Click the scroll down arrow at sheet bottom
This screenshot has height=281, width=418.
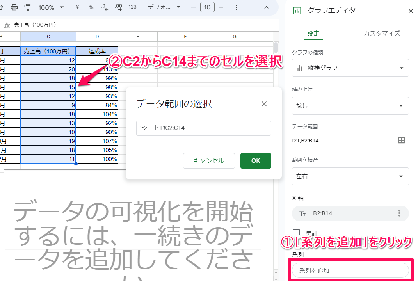(276, 279)
